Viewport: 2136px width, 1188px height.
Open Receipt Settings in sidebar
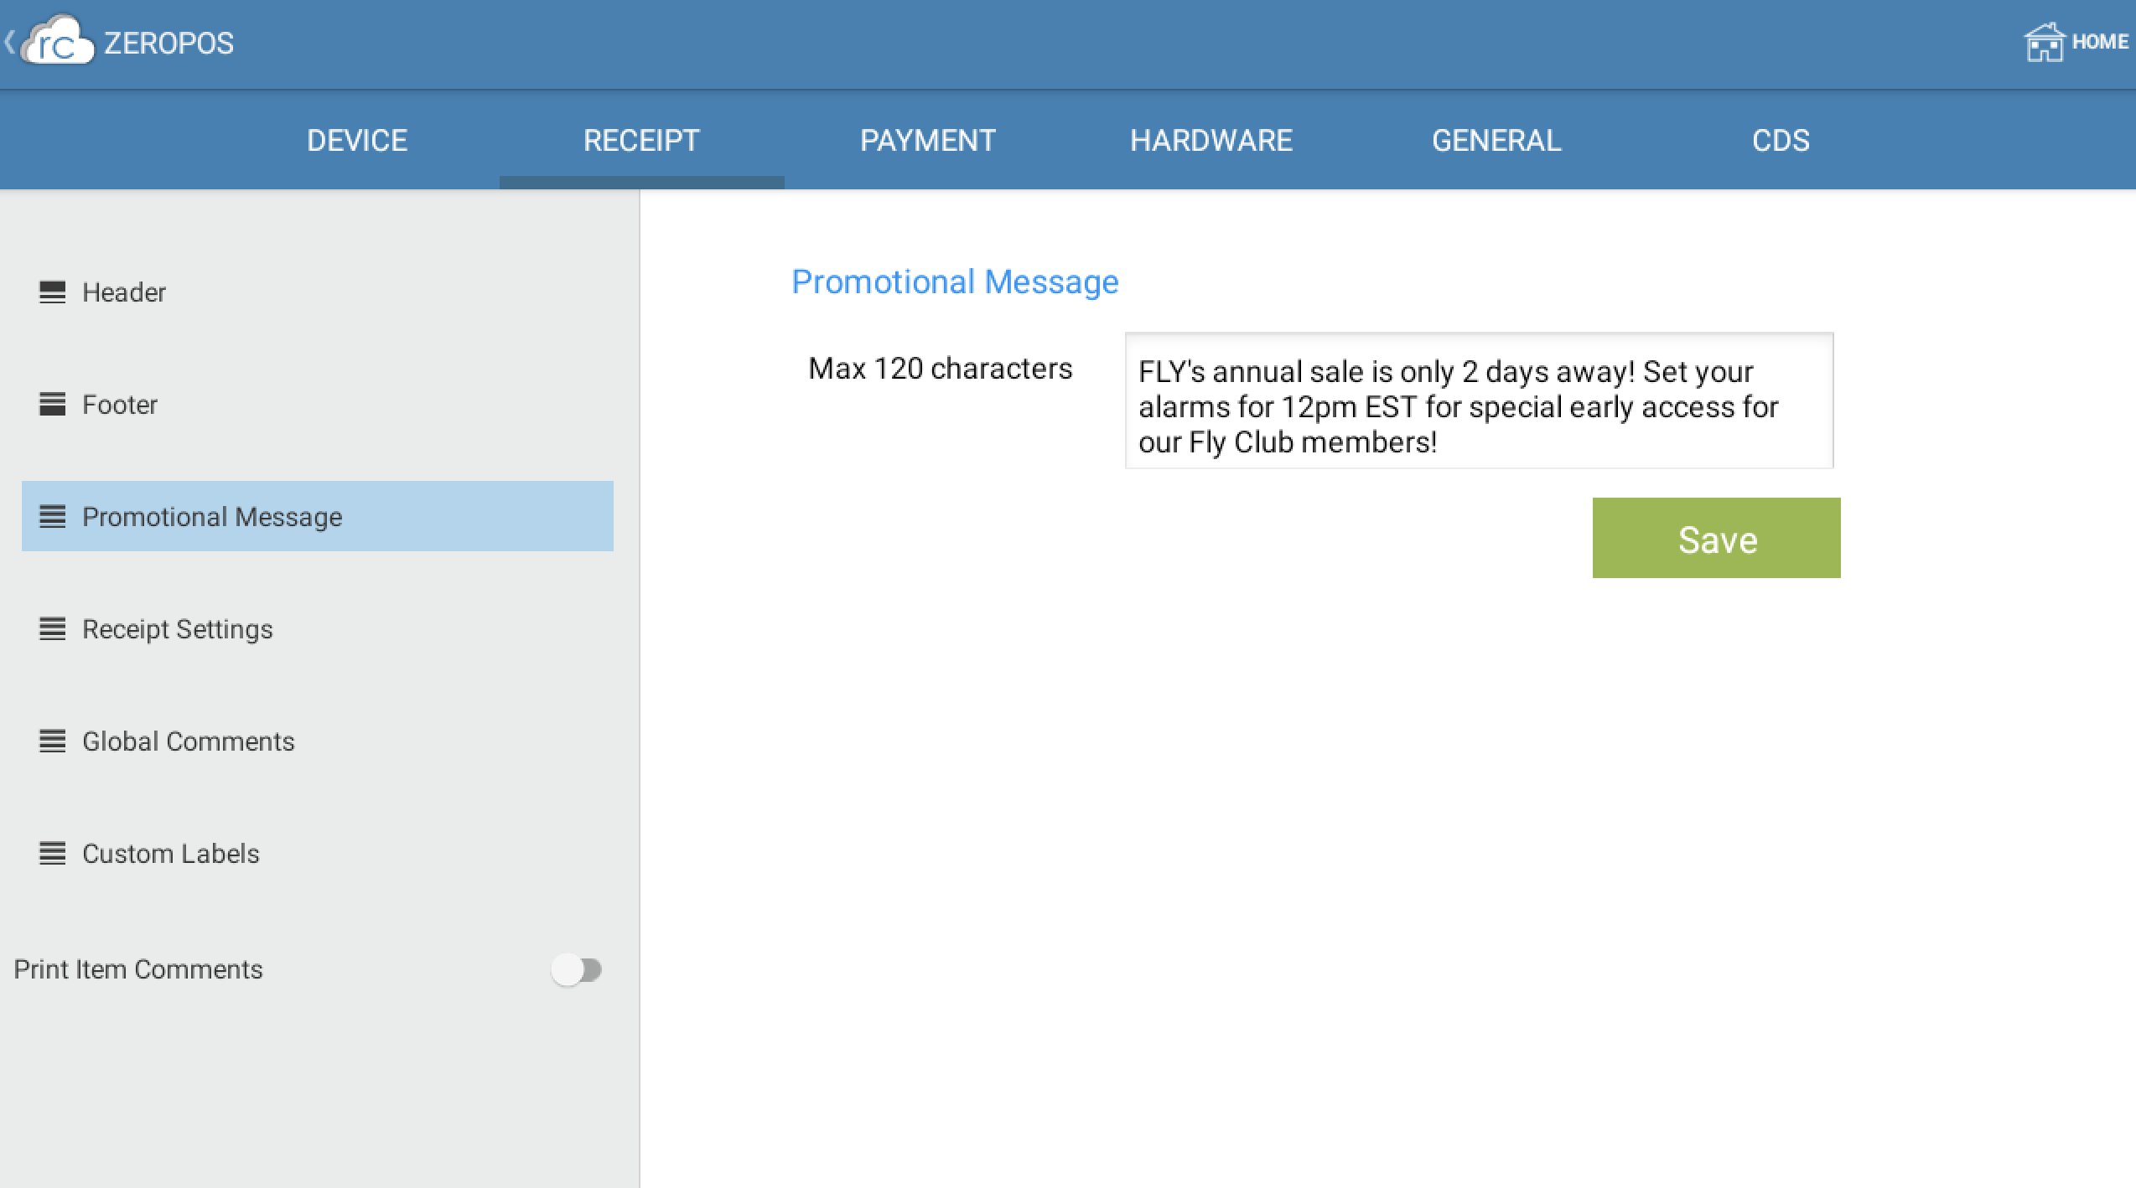[x=317, y=629]
